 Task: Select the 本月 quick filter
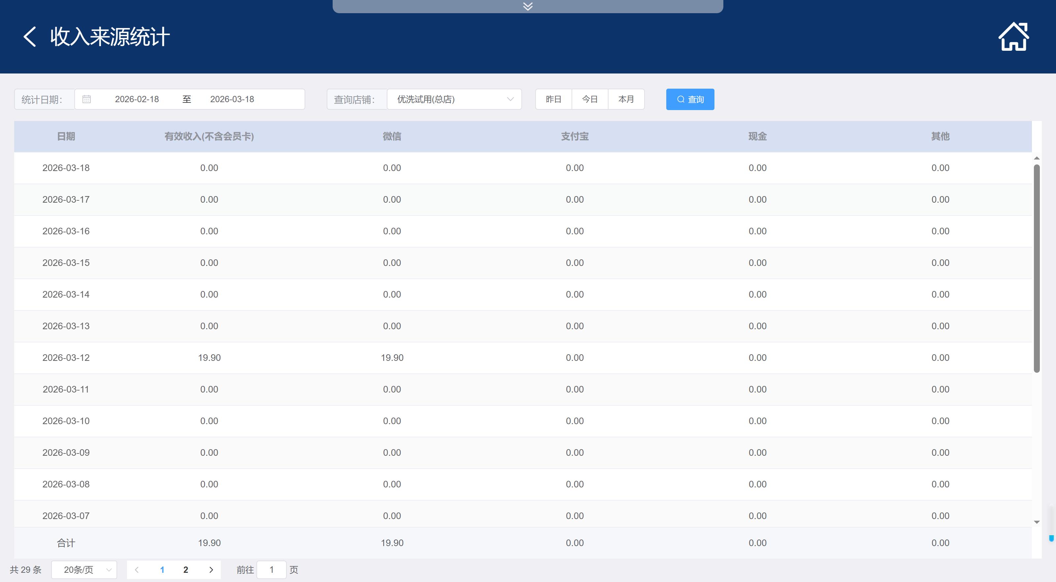(x=626, y=99)
